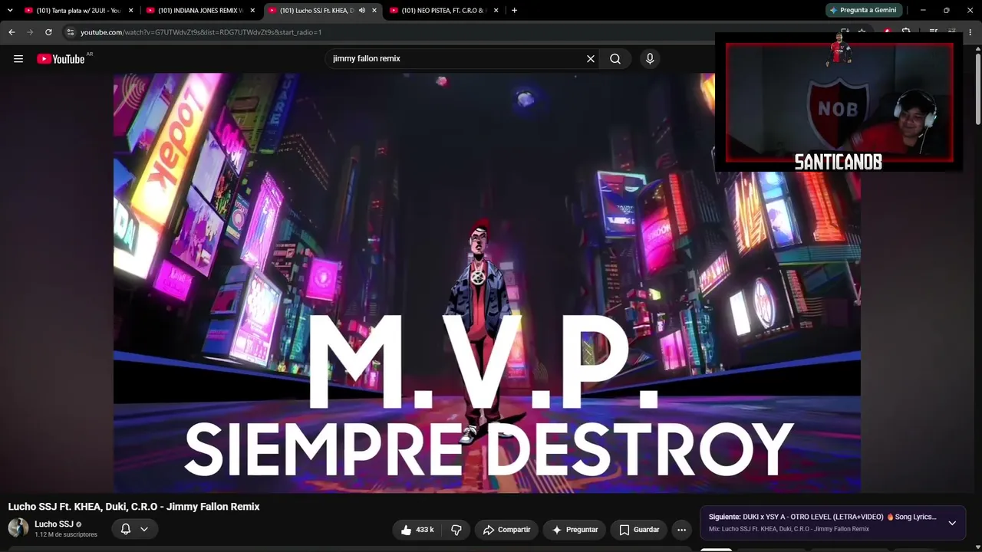Click the video player to pause

click(486, 282)
